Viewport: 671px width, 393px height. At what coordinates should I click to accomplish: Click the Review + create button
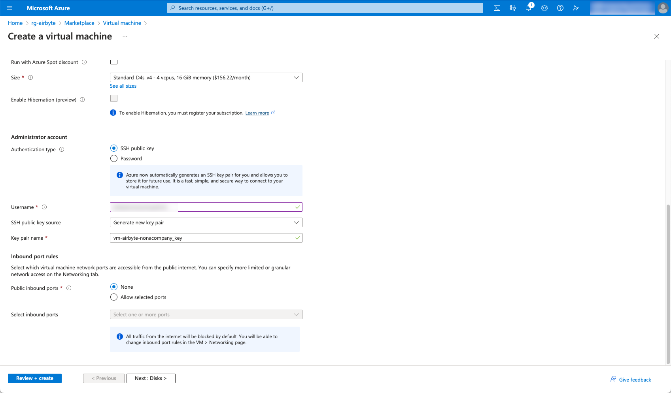click(x=35, y=378)
